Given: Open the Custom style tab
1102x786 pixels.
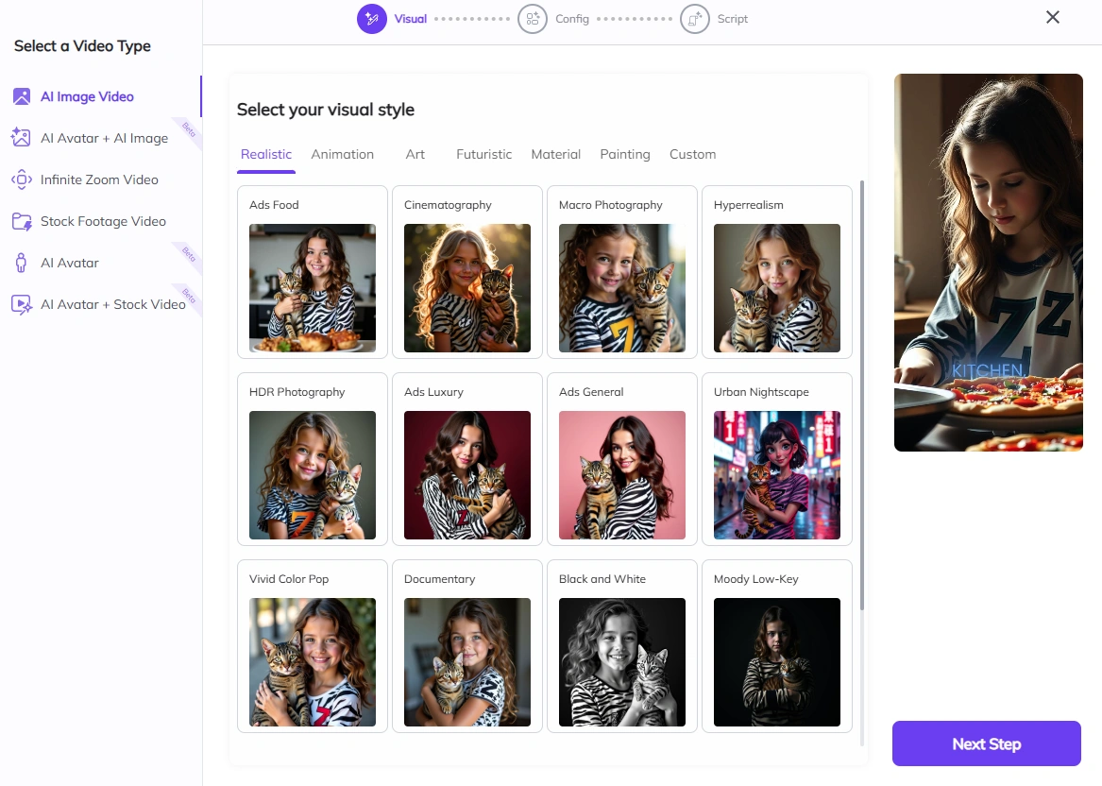Looking at the screenshot, I should (692, 154).
